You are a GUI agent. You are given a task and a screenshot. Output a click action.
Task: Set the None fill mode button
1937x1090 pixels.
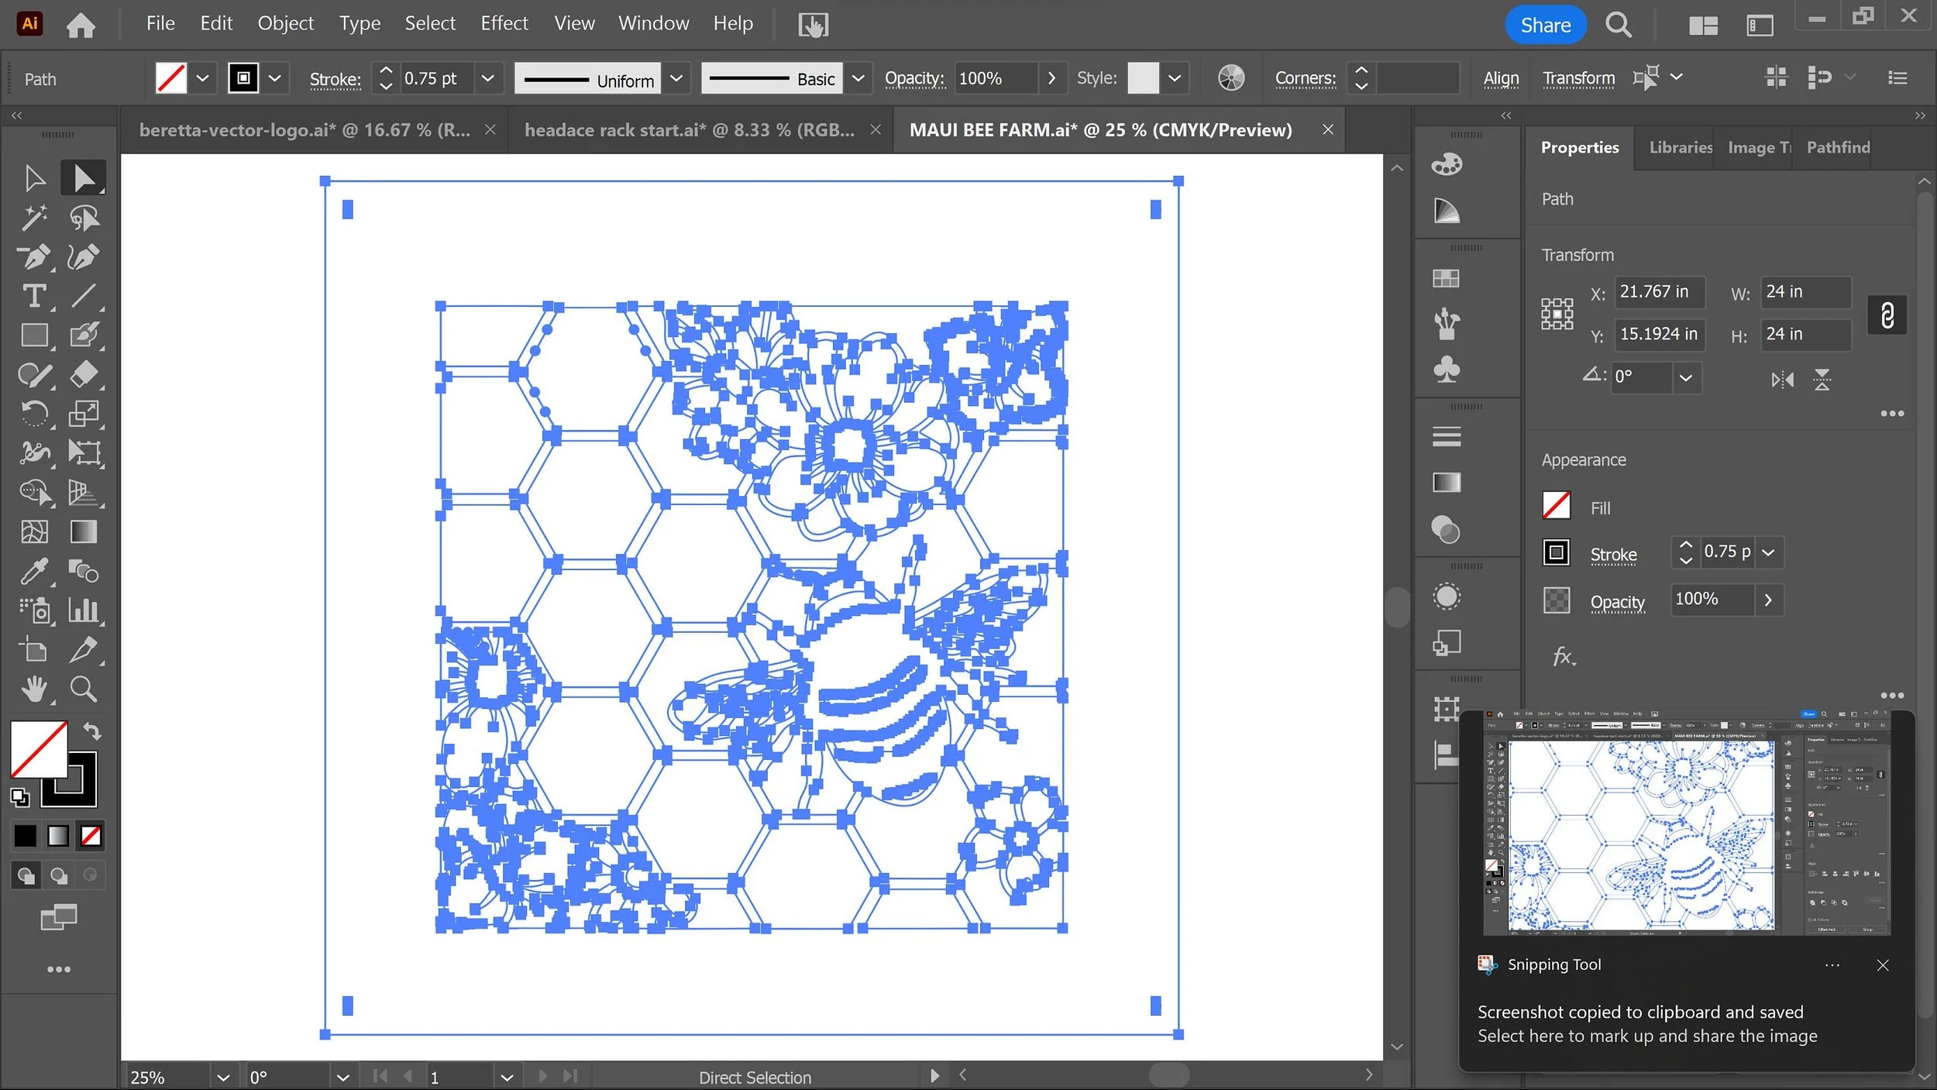click(91, 836)
